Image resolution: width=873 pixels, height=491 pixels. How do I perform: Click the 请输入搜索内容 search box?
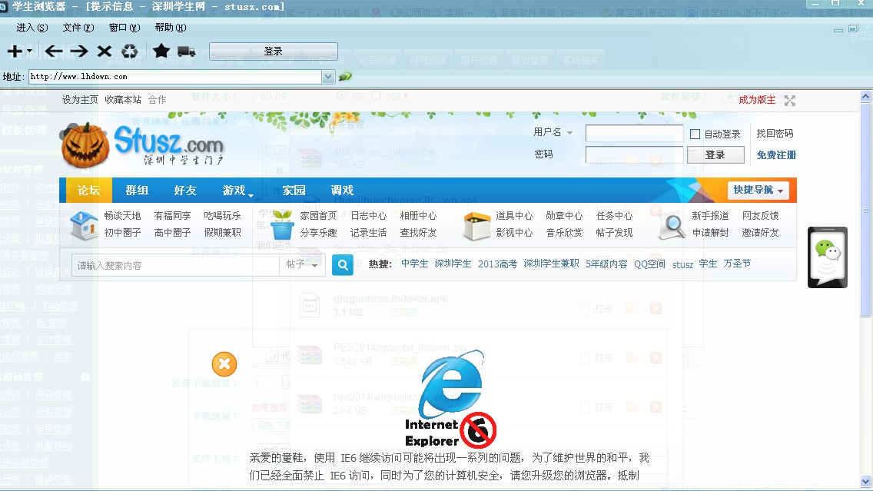[x=175, y=266]
